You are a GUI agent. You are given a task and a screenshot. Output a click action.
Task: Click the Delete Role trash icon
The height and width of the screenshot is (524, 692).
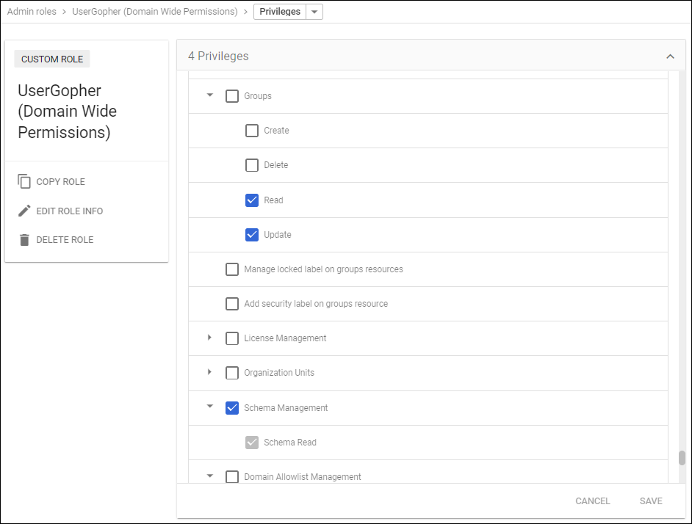[x=24, y=239]
